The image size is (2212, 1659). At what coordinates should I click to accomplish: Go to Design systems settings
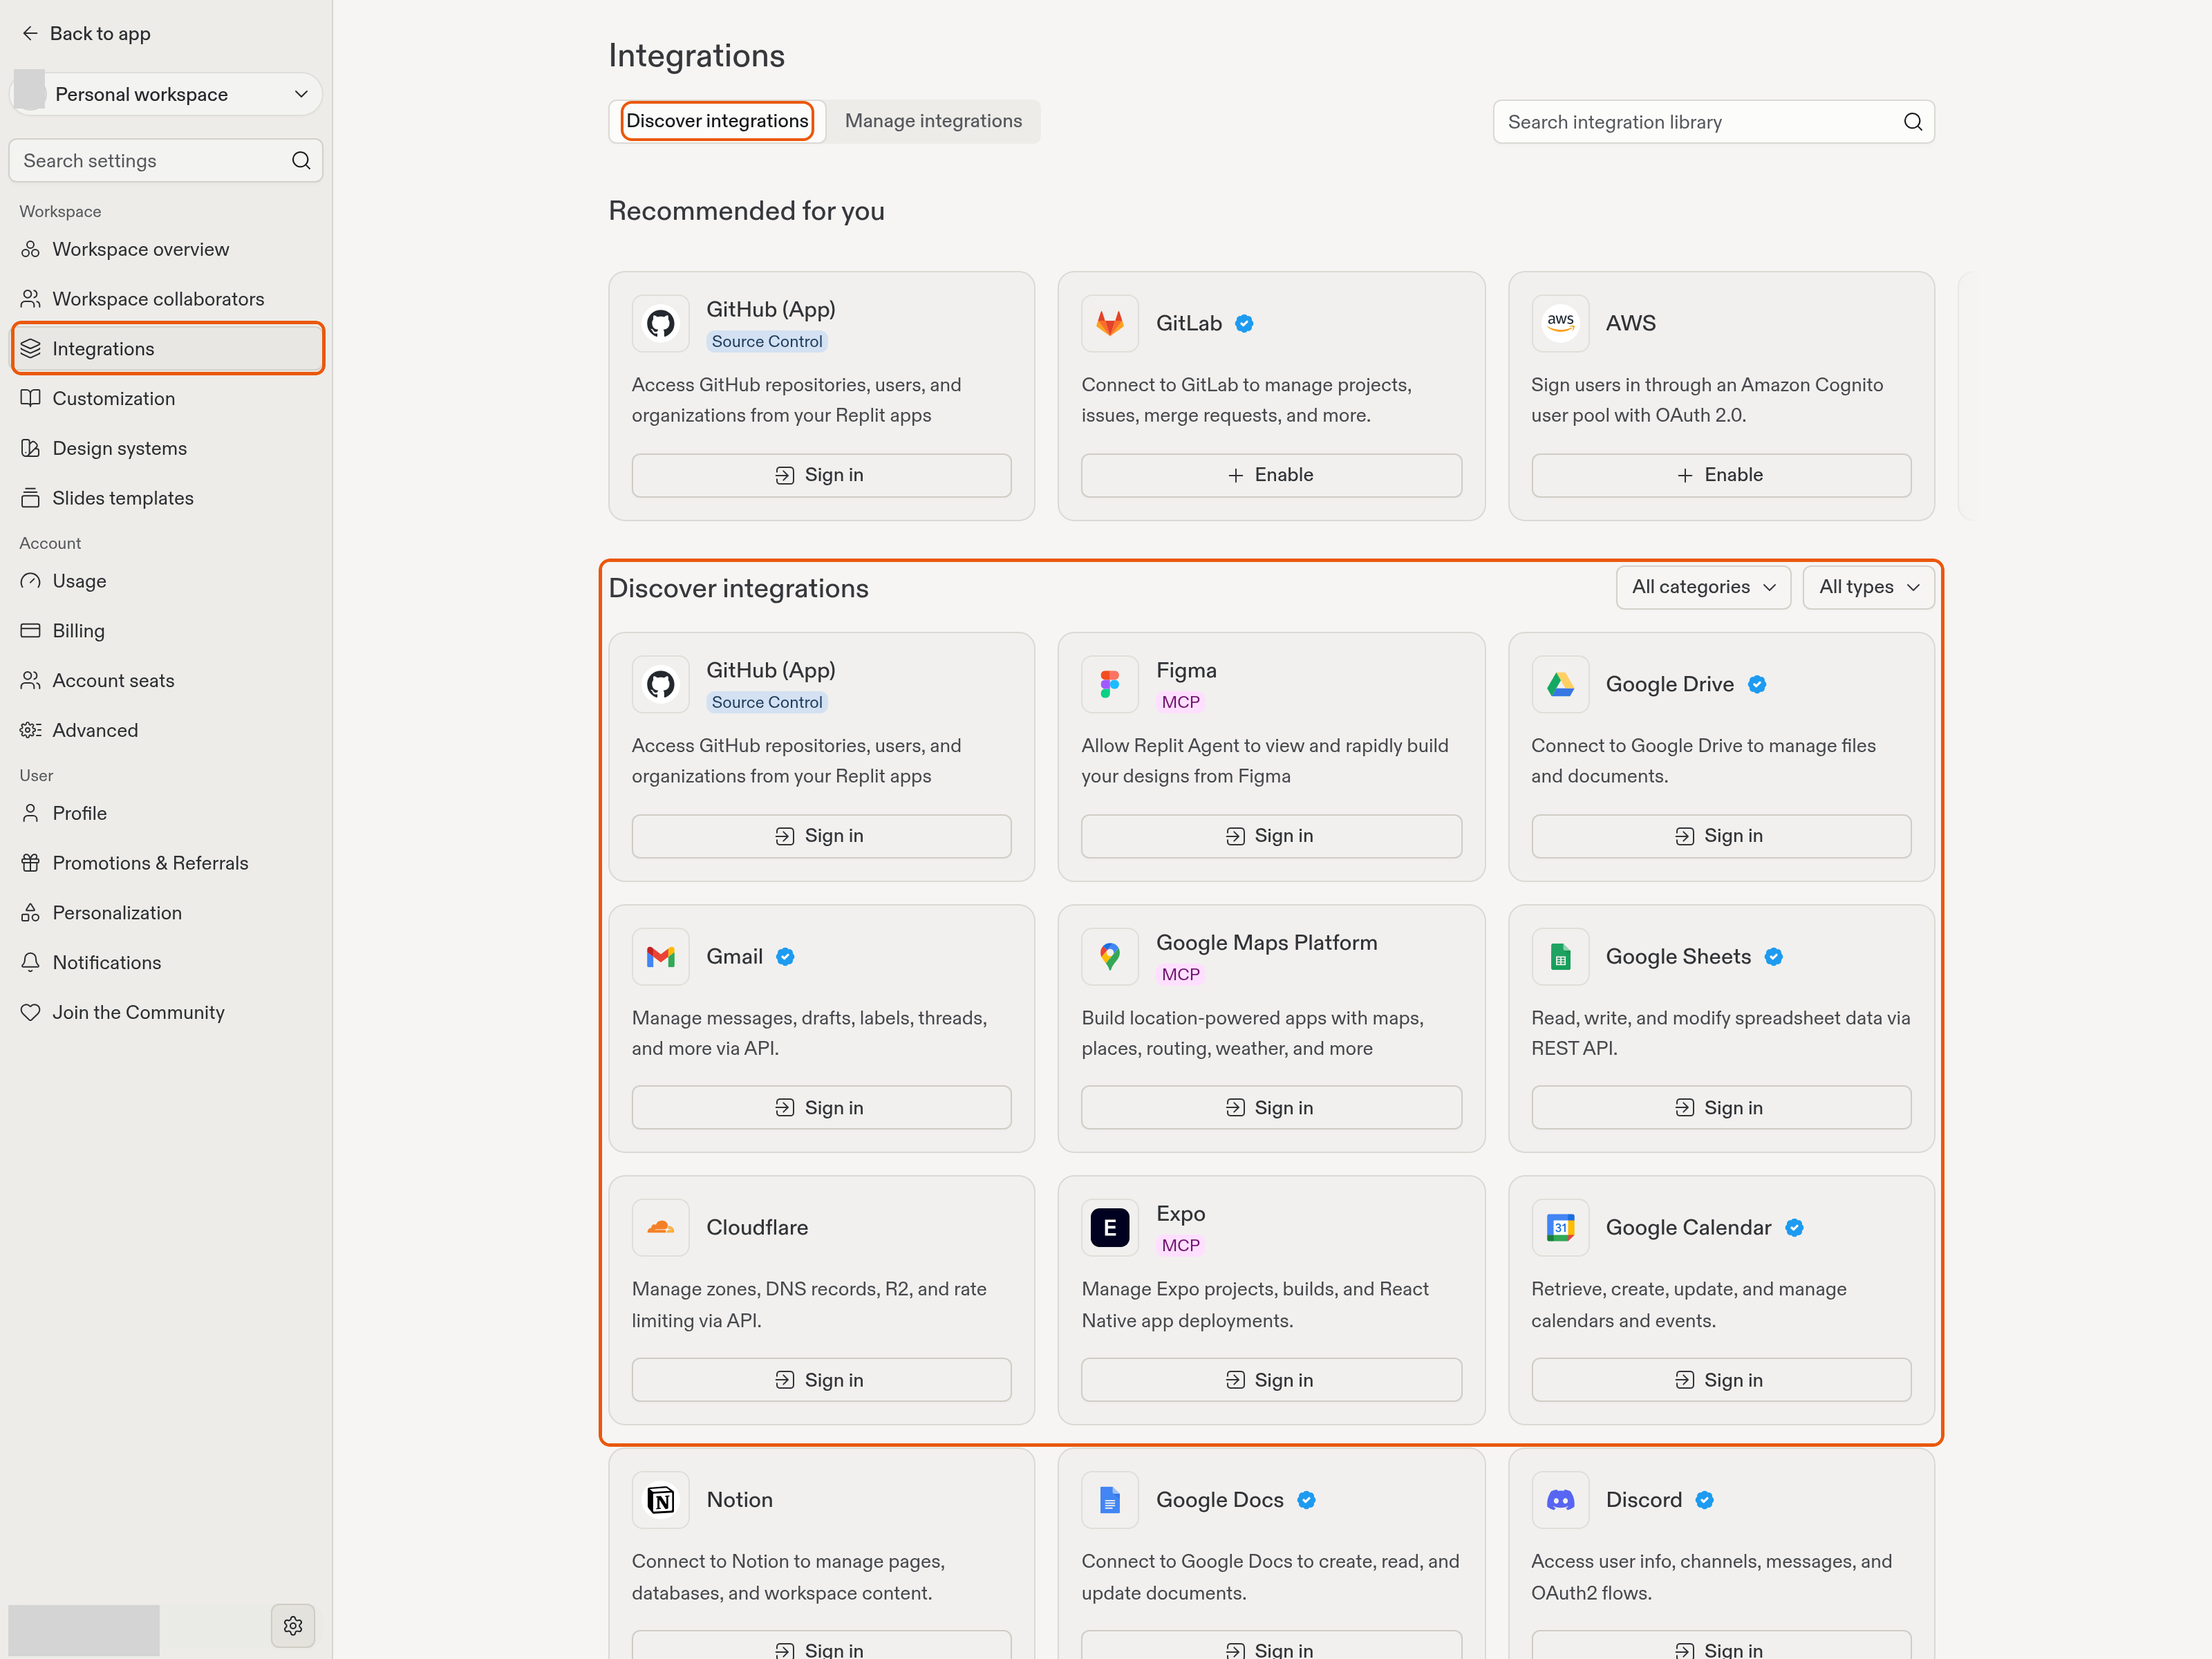pyautogui.click(x=166, y=448)
